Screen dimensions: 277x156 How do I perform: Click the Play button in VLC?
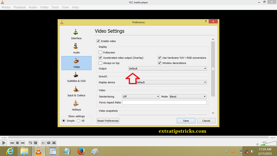pos(4,143)
